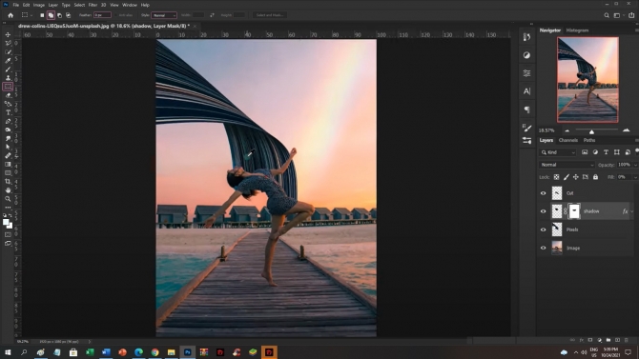Viewport: 639px width, 359px height.
Task: Open the Normal blend mode dropdown
Action: pyautogui.click(x=567, y=165)
